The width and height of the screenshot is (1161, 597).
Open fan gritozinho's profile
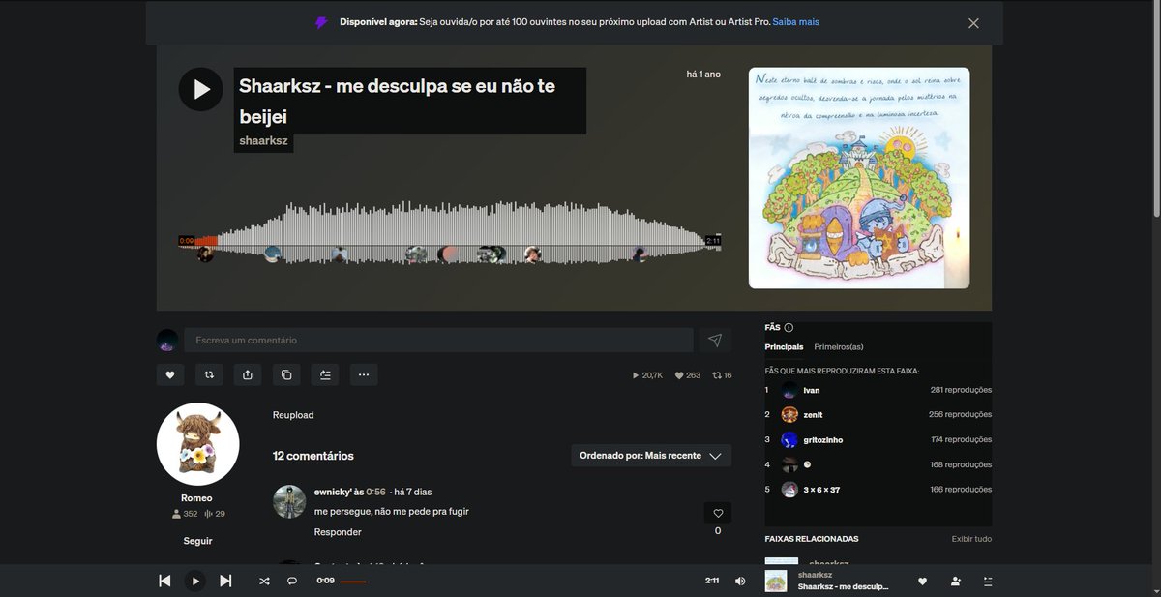(822, 440)
